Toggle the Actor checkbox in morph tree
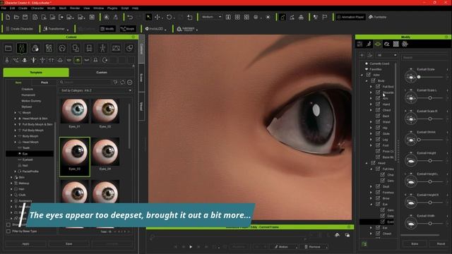The image size is (452, 254). click(x=369, y=75)
